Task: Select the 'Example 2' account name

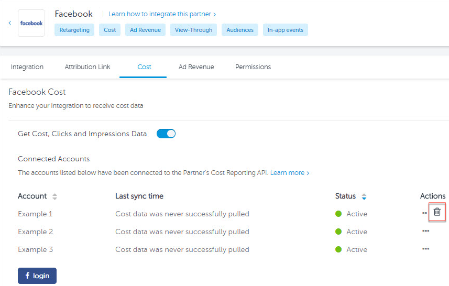Action: click(x=36, y=232)
